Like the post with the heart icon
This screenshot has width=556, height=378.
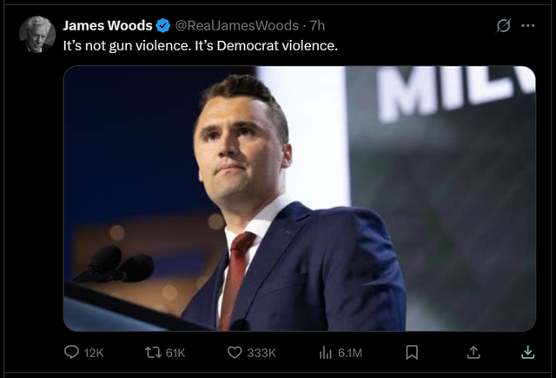[235, 353]
